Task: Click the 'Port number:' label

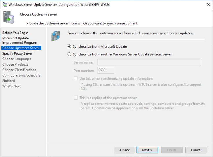Action: 84,71
